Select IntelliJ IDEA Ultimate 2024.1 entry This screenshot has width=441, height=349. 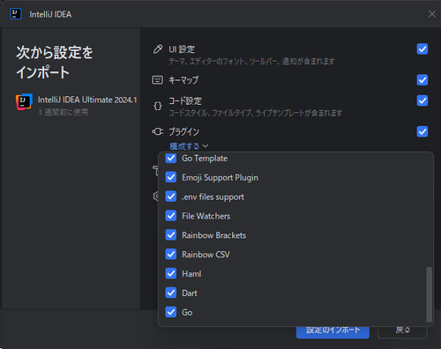77,105
